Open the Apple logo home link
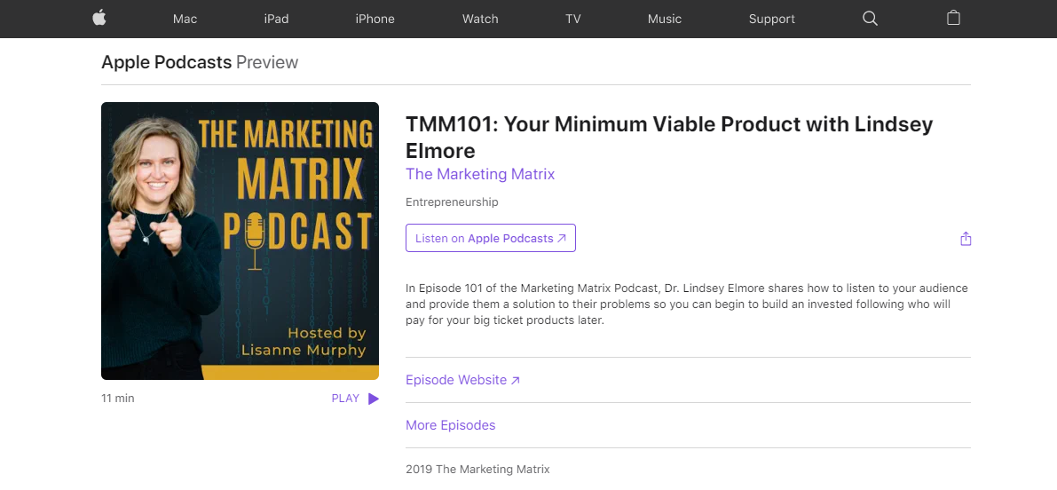 coord(99,19)
